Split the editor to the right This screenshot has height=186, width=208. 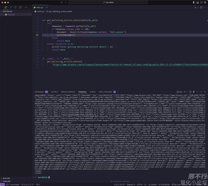point(201,7)
